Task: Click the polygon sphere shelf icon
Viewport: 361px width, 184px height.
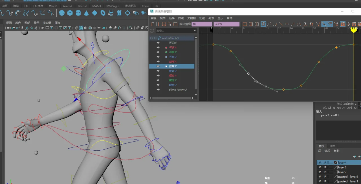Action: (x=62, y=13)
